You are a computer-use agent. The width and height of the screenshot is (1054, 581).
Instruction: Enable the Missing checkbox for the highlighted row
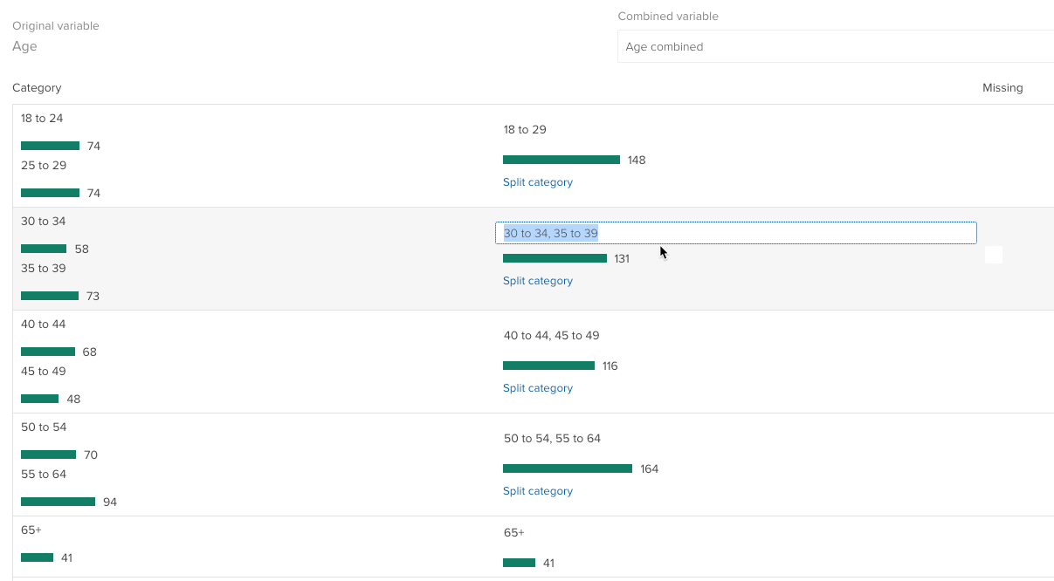[x=993, y=254]
